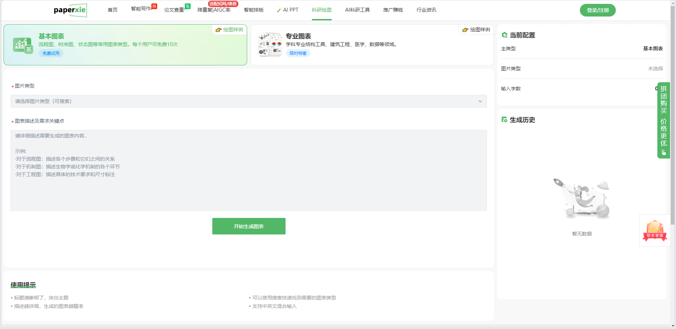Open 绘图样例 on the professional chart card
The image size is (676, 329).
tap(476, 30)
